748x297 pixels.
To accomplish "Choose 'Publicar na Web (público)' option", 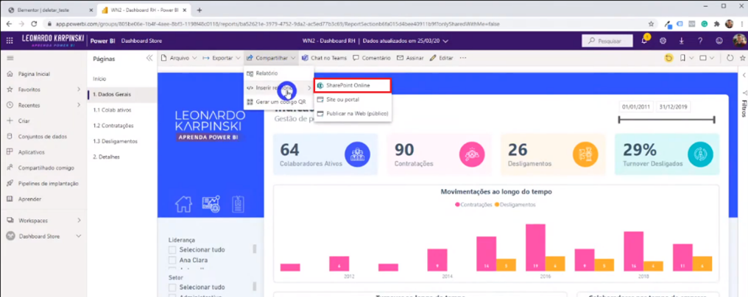I will point(352,114).
